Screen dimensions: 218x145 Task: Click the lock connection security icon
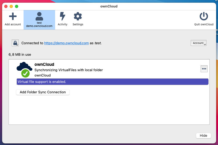click(15, 43)
